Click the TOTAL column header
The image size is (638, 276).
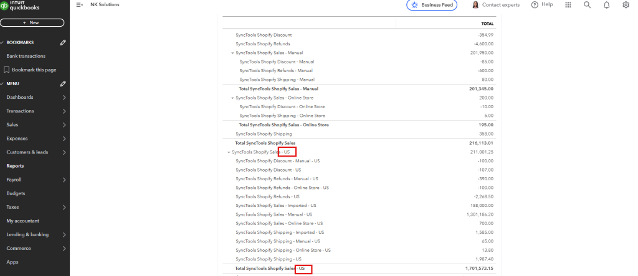pos(487,24)
